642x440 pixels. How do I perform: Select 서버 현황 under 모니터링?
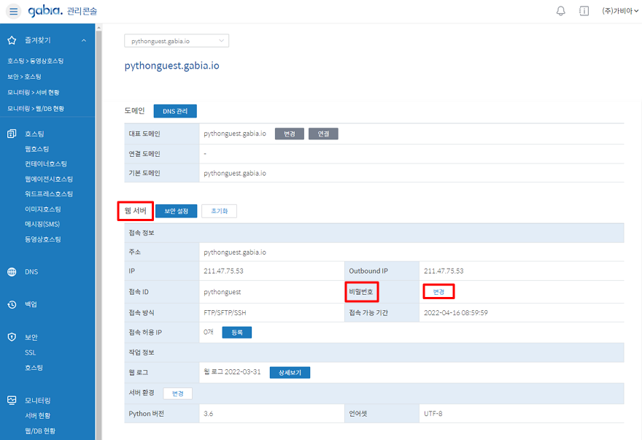coord(38,415)
